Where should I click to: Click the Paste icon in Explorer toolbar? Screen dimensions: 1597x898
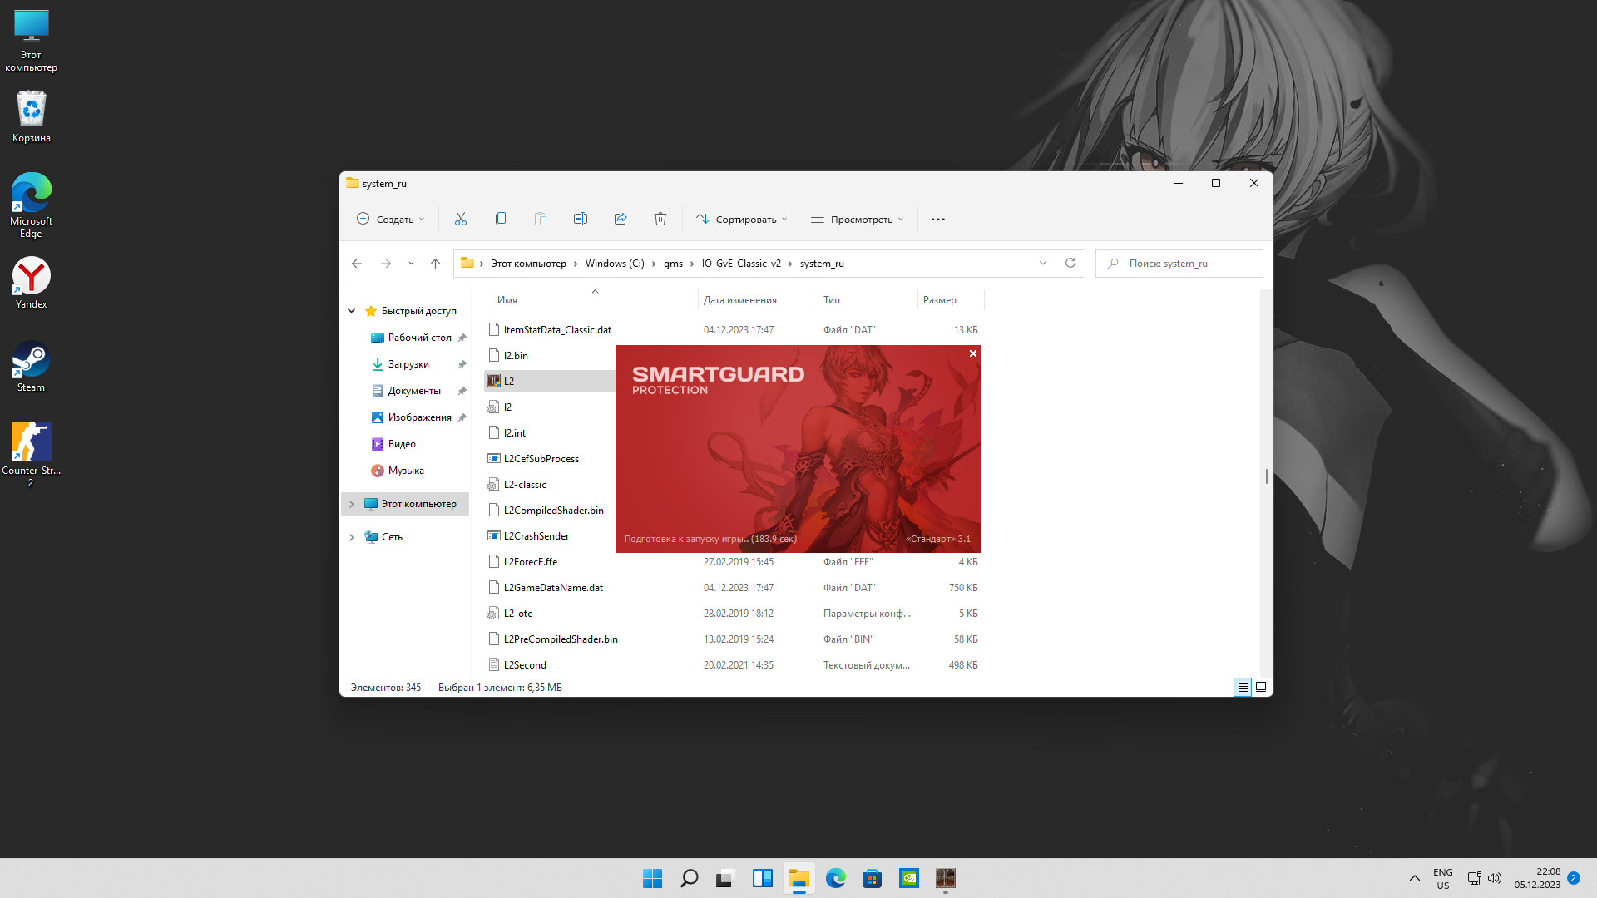tap(541, 219)
